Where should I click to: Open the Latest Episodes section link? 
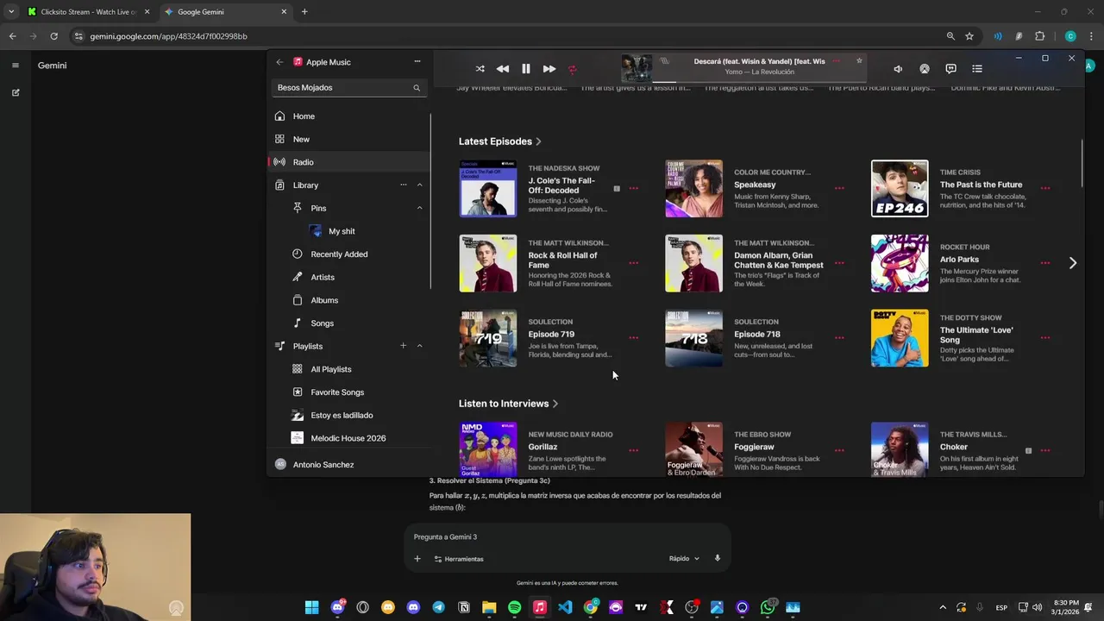coord(499,141)
